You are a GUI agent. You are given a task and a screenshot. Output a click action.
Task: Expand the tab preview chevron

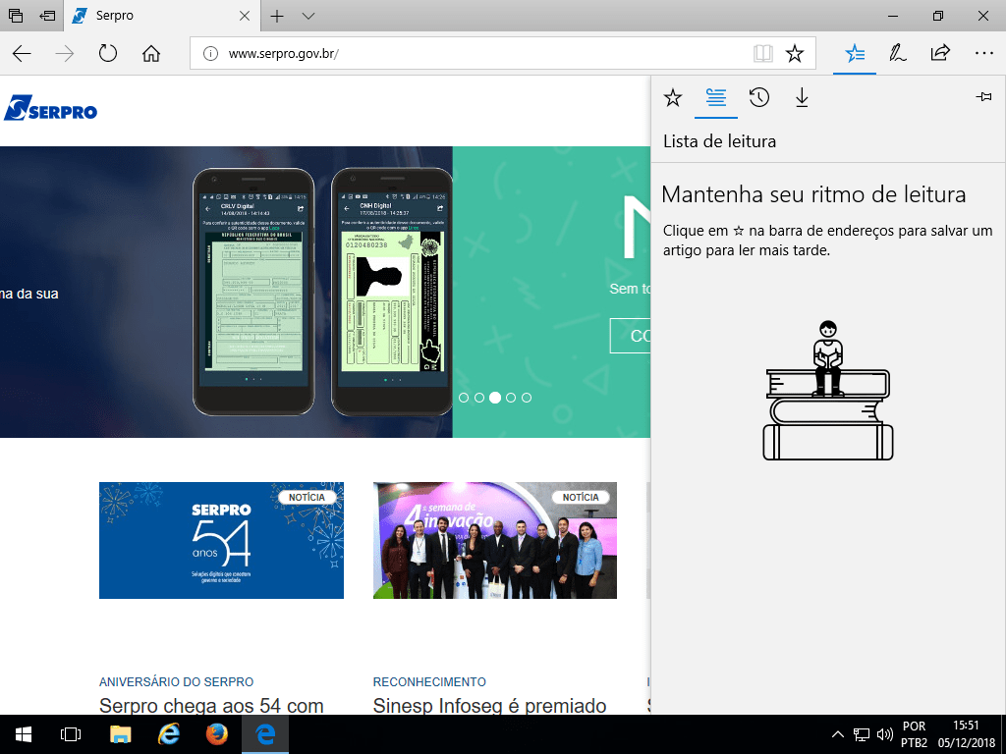click(x=308, y=17)
